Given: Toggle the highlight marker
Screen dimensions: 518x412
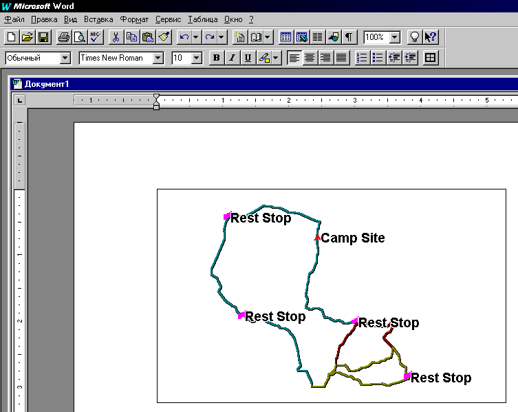Looking at the screenshot, I should [x=264, y=58].
